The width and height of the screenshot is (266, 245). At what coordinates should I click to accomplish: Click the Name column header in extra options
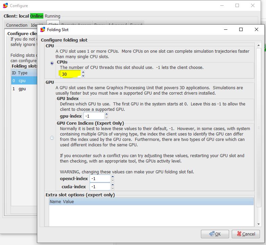pos(55,202)
